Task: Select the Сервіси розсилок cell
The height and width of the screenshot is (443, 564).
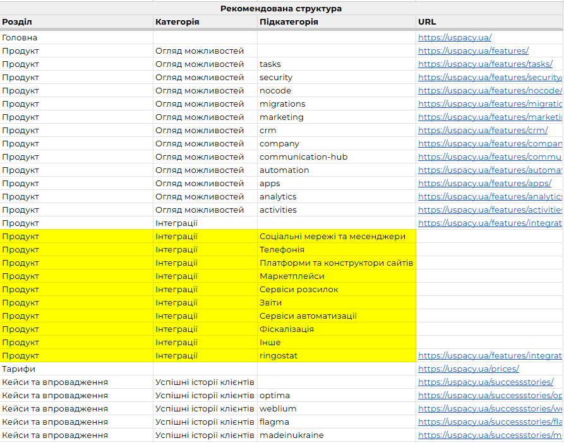Action: [336, 290]
